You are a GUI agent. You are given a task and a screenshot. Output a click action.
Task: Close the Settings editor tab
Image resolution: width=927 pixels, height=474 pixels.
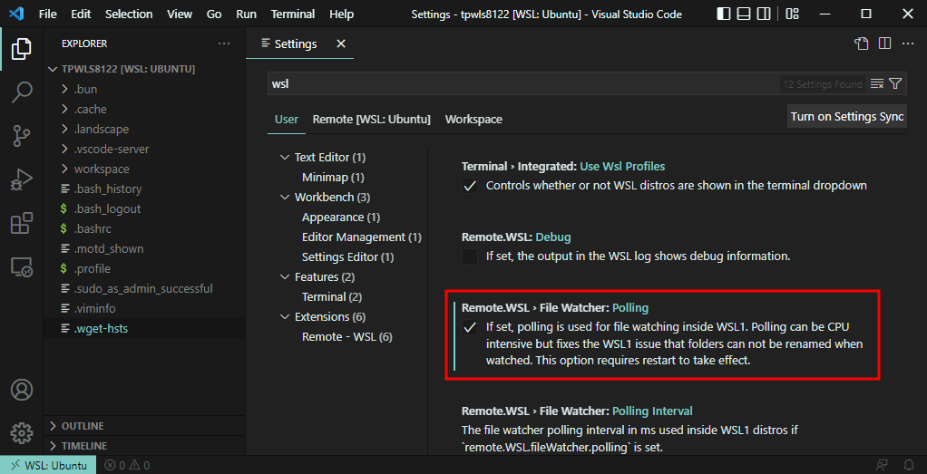340,44
